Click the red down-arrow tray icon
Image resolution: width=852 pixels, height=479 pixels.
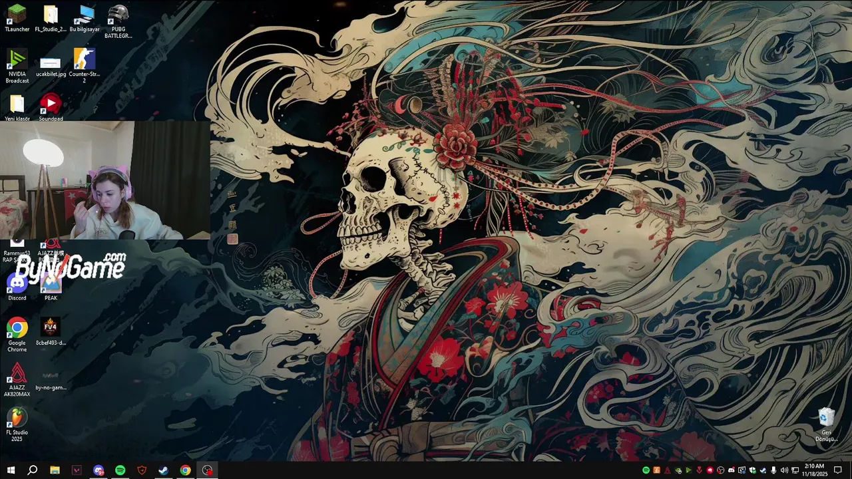tap(699, 470)
